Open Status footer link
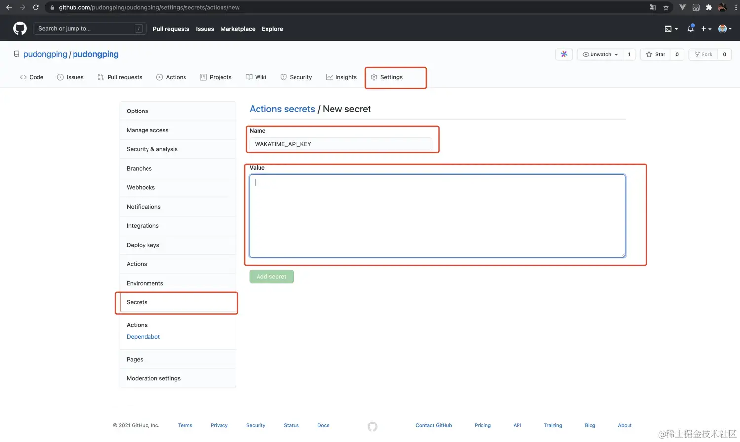740x442 pixels. (x=291, y=425)
